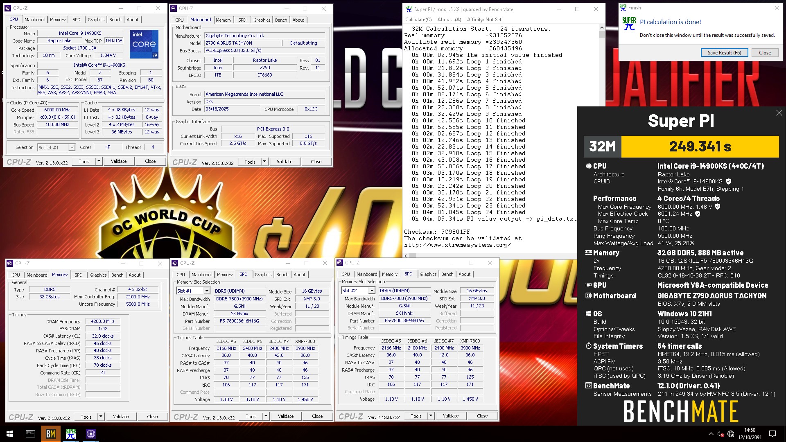The image size is (786, 442).
Task: Click Save Result (F6) button
Action: (x=724, y=53)
